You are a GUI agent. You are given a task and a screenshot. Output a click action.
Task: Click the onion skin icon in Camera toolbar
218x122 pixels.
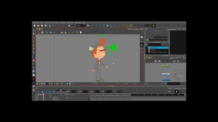coord(81,32)
